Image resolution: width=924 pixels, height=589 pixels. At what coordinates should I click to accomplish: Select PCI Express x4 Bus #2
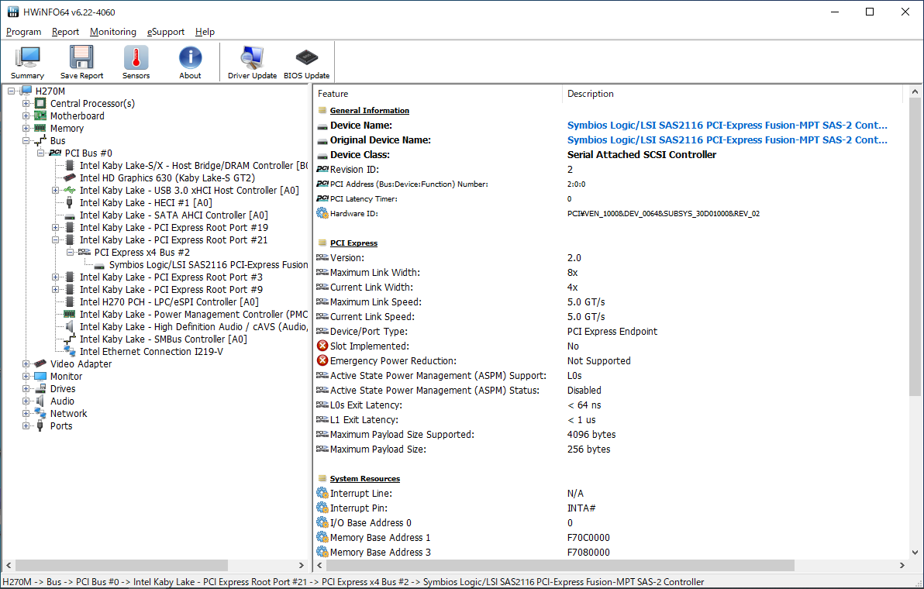[142, 252]
